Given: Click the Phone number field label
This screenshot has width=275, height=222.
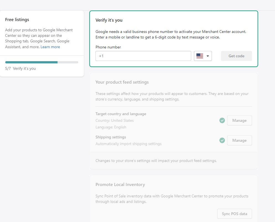Looking at the screenshot, I should (108, 47).
